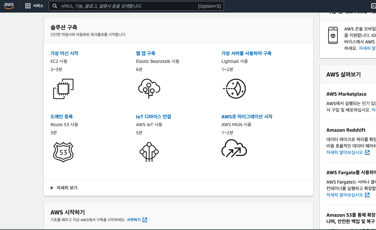Screen dimensions: 376x230
Task: Open 자세히 link in mobile app card
Action: pos(367,48)
